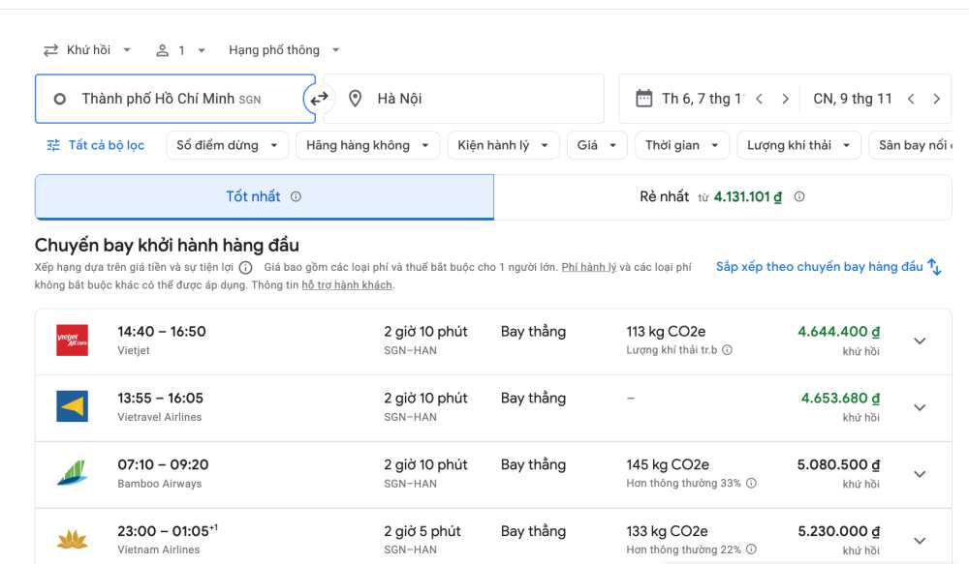969x564 pixels.
Task: Click the info icon beside Lượng khí thải tr.b
Action: 727,350
